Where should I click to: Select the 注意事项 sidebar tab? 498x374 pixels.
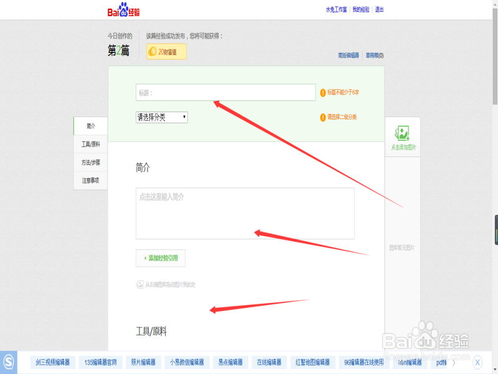coord(91,181)
